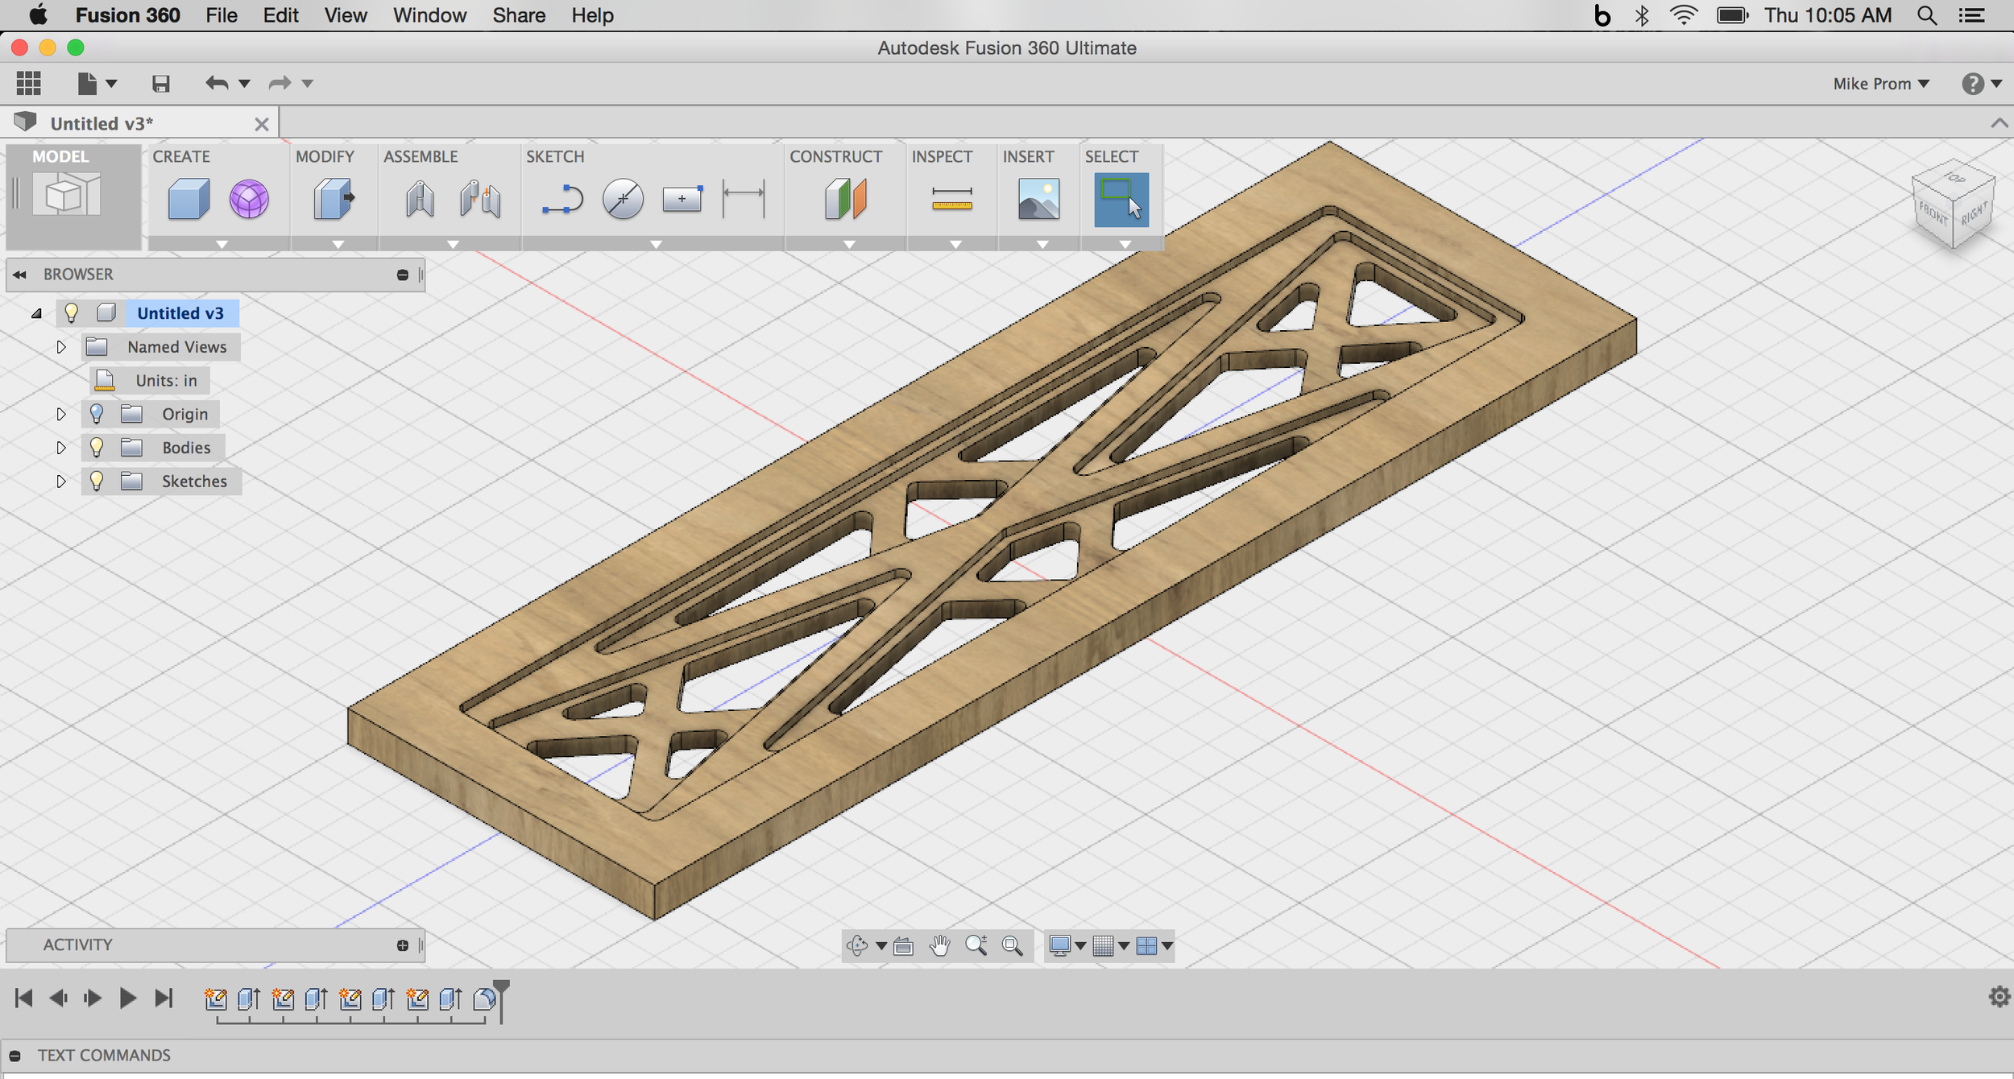The height and width of the screenshot is (1079, 2014).
Task: Insert an attached canvas image
Action: coord(1039,198)
